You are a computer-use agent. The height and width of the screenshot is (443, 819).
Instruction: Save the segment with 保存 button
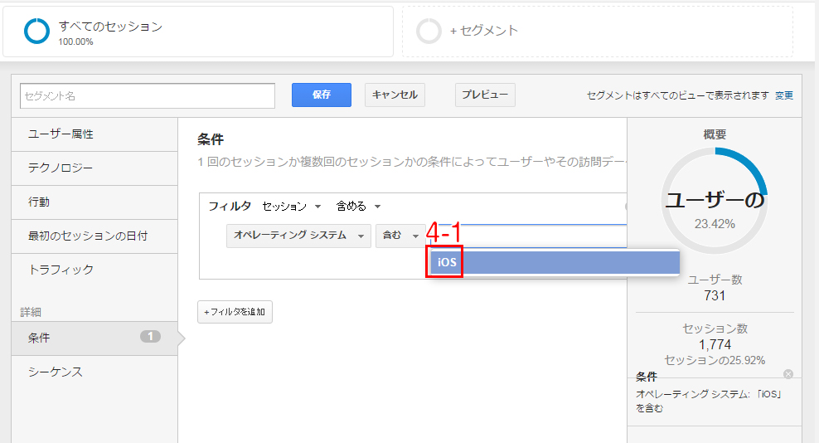[x=322, y=95]
